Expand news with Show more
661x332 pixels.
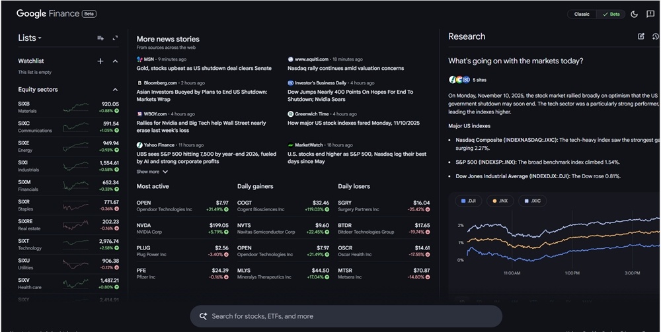[x=152, y=172]
